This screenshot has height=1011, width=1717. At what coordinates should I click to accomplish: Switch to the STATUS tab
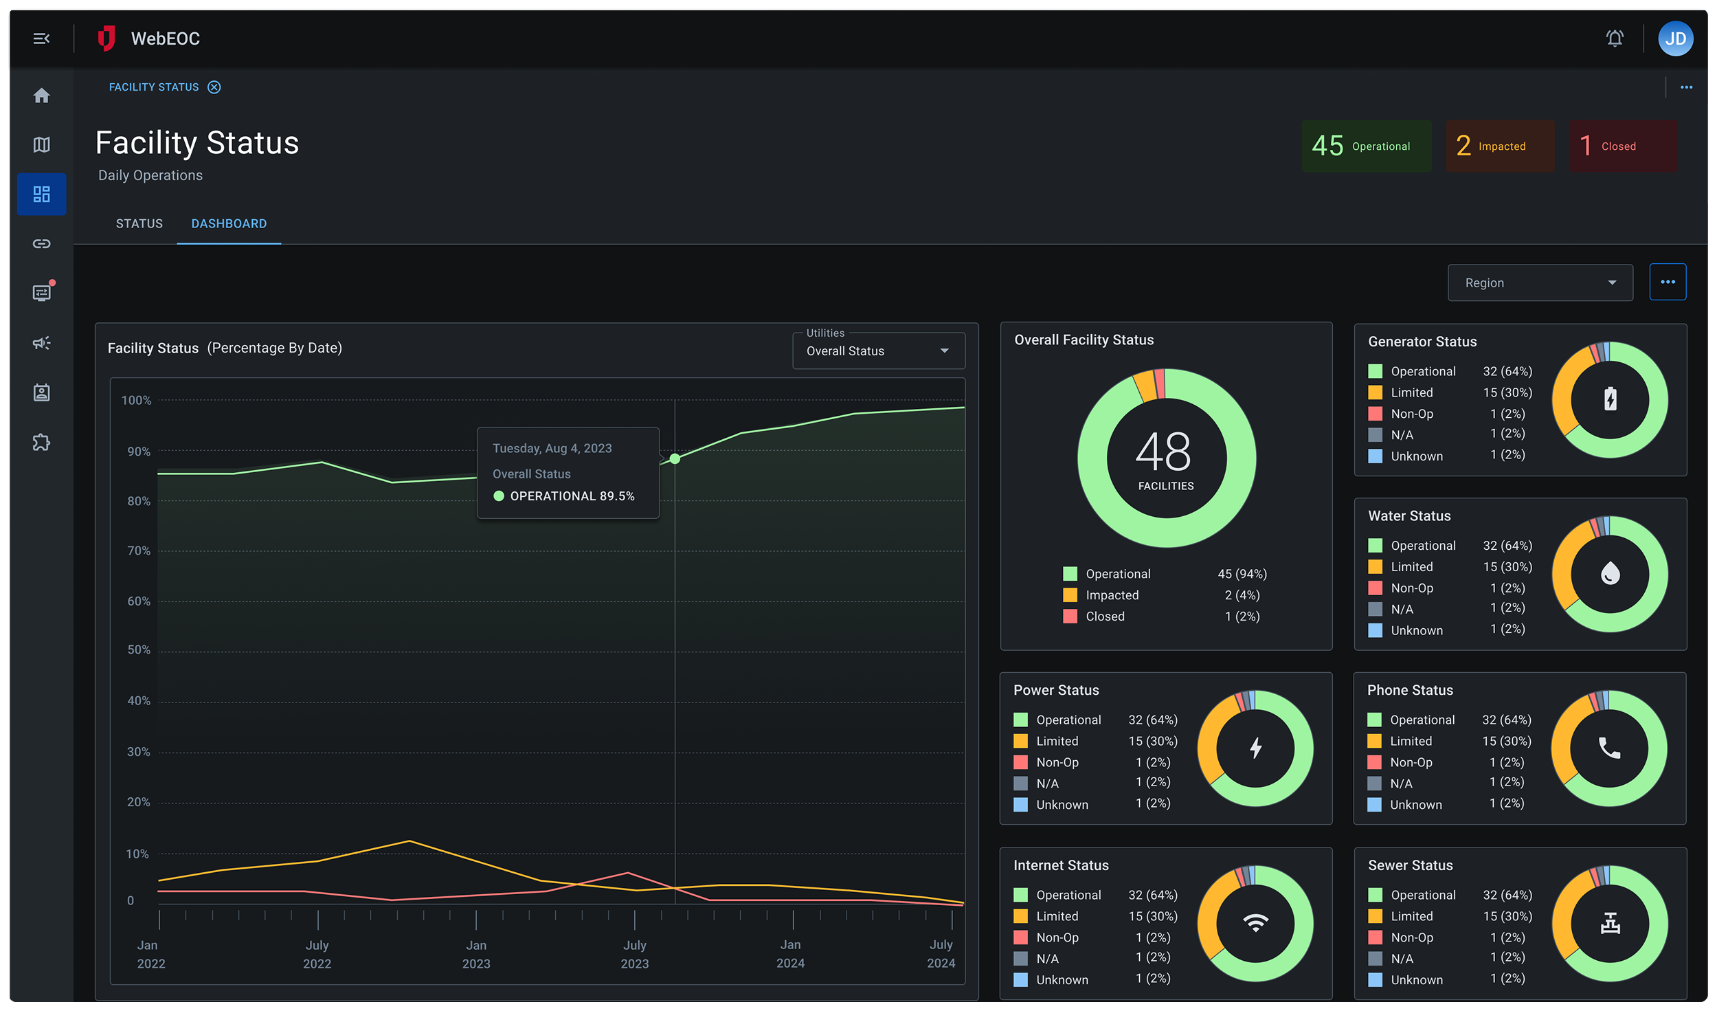[x=139, y=224]
